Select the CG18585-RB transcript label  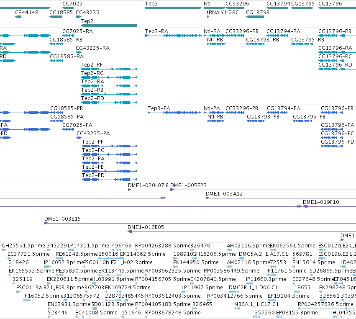pyautogui.click(x=66, y=39)
